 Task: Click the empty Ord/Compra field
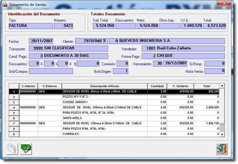click(x=51, y=71)
